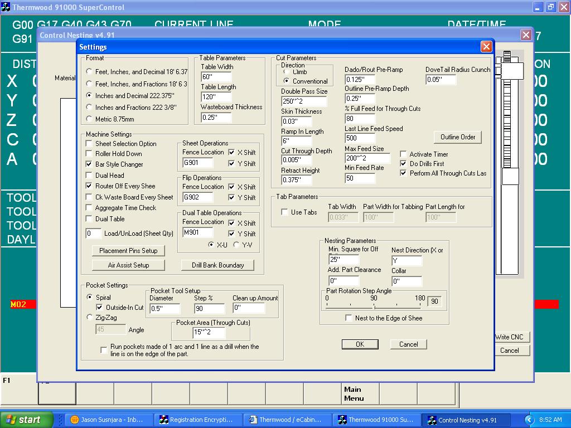Click Write CNC in Control Nesting window

click(x=512, y=337)
